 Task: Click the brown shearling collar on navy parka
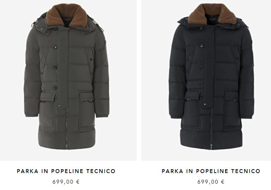tap(212, 15)
